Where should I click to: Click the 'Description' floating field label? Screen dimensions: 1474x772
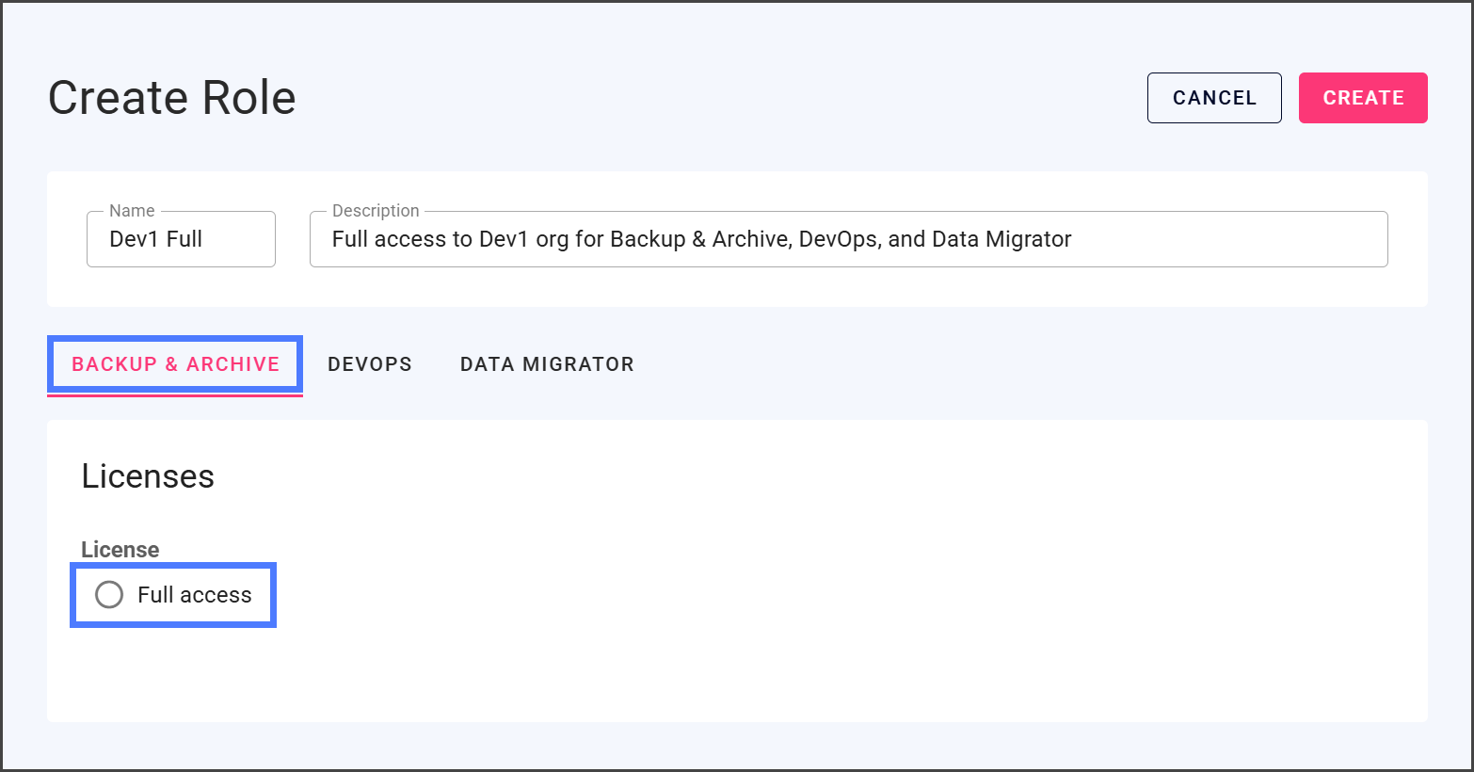click(376, 211)
